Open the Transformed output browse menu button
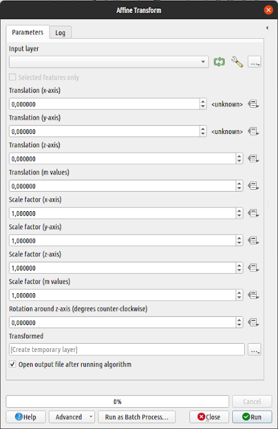 pyautogui.click(x=254, y=349)
